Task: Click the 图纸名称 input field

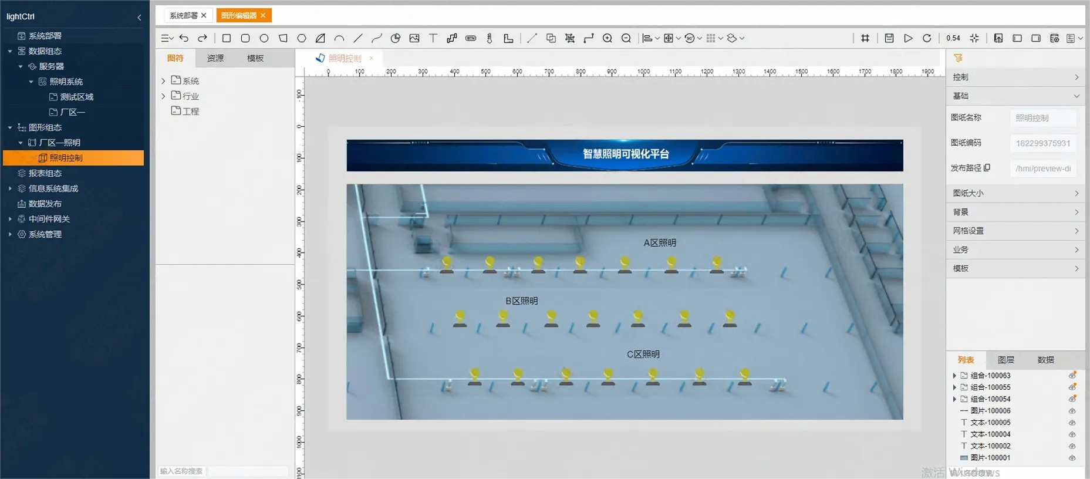Action: (x=1043, y=118)
